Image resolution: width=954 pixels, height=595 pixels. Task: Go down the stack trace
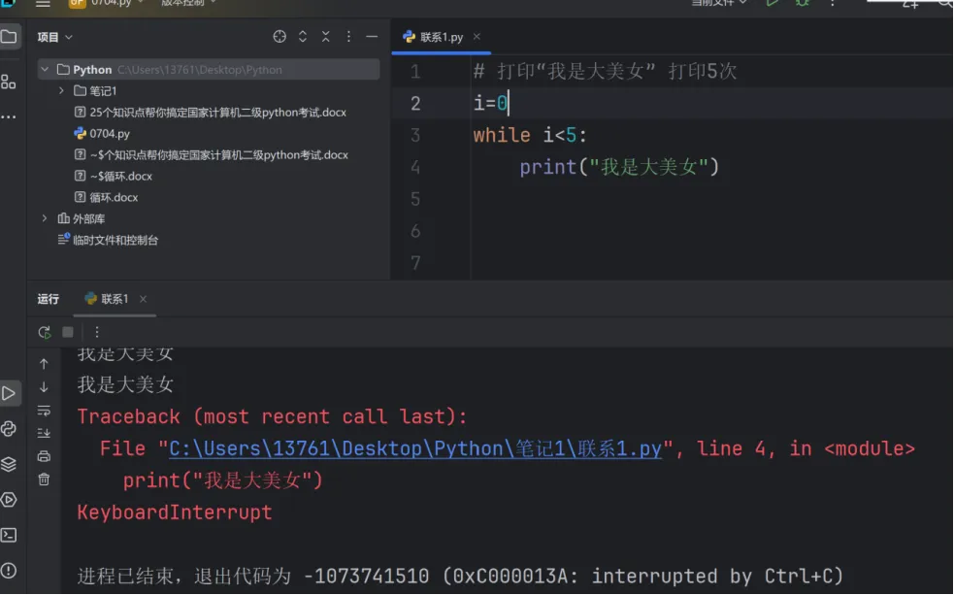click(x=44, y=387)
